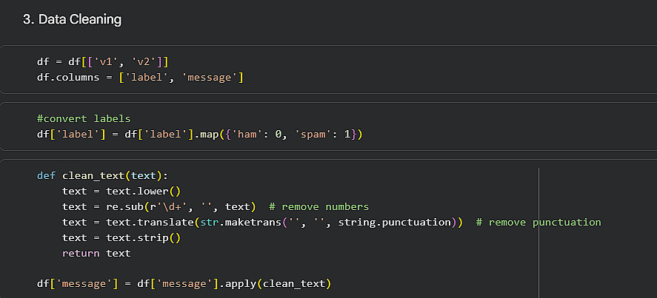The width and height of the screenshot is (657, 298).
Task: Place cursor on the df.columns assignment line
Action: click(141, 78)
